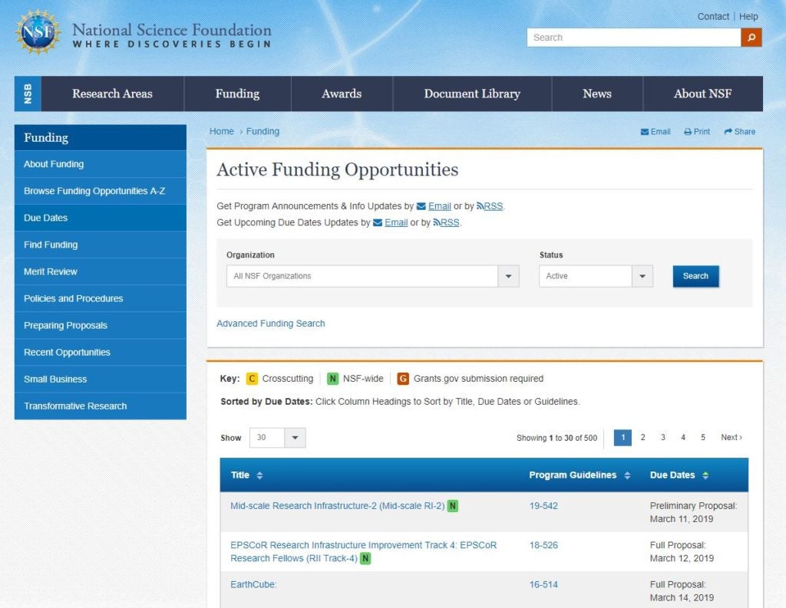The image size is (786, 608).
Task: Click the envelope icon beside Due Dates Email
Action: 378,222
